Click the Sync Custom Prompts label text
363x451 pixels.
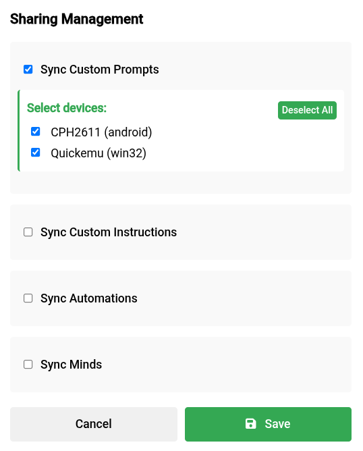(99, 70)
